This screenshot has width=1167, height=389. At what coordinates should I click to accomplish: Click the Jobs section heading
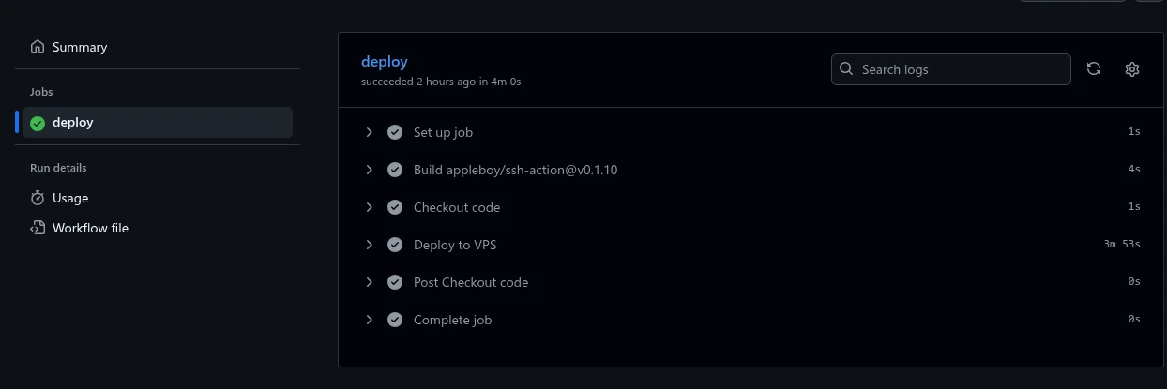coord(41,92)
